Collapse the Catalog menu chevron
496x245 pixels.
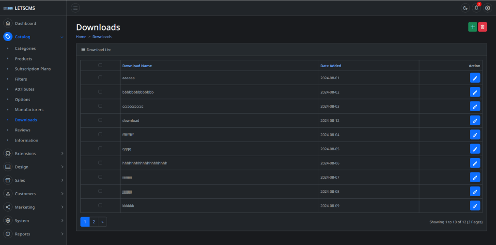click(62, 37)
